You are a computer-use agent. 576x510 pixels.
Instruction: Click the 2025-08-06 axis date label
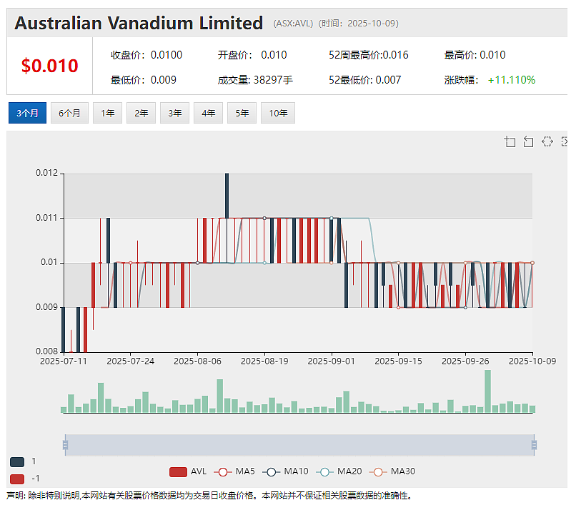tap(198, 361)
